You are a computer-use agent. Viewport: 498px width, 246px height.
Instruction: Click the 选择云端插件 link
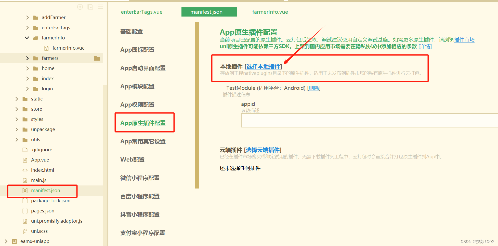coord(263,150)
